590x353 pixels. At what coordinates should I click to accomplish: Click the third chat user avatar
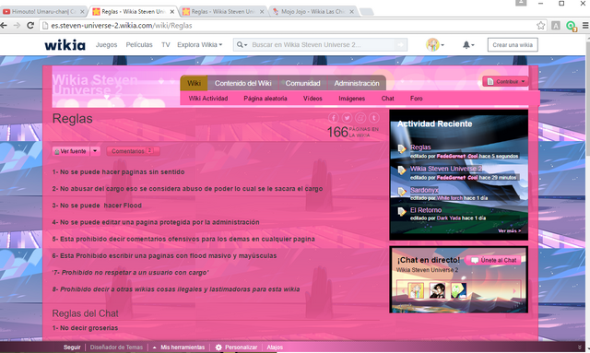[459, 290]
